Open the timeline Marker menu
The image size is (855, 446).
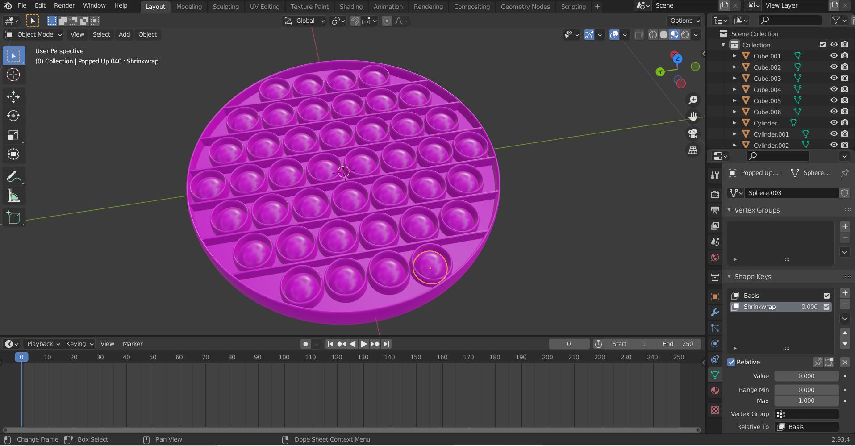[133, 344]
